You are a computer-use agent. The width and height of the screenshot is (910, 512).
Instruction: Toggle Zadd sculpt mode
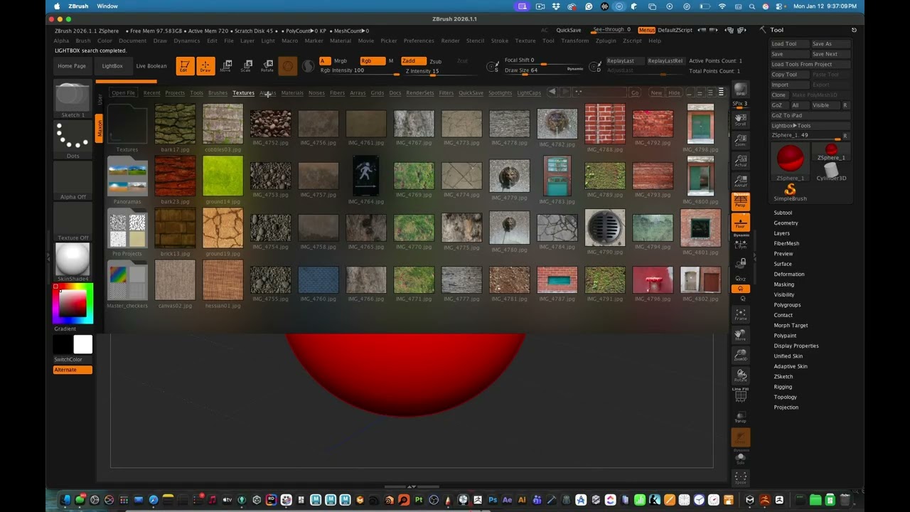coord(413,60)
